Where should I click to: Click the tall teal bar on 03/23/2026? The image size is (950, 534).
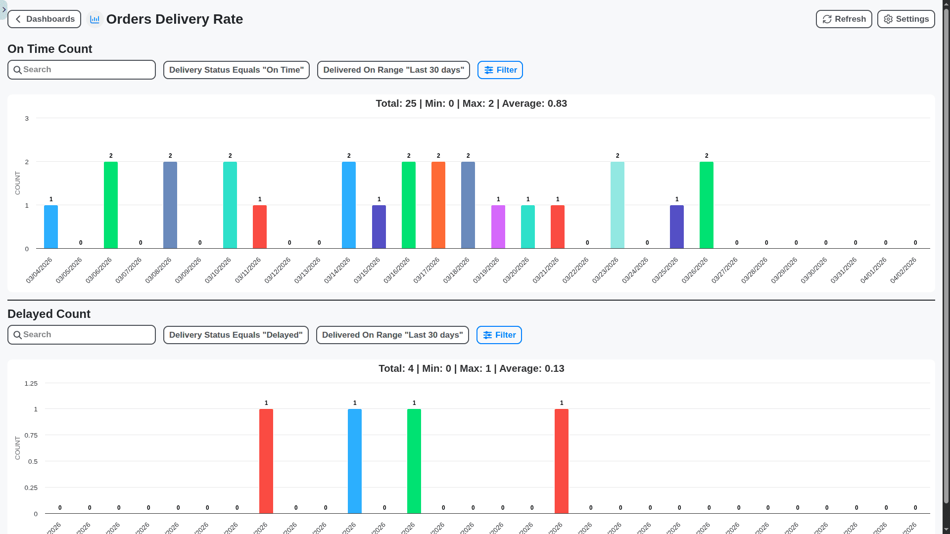point(617,205)
